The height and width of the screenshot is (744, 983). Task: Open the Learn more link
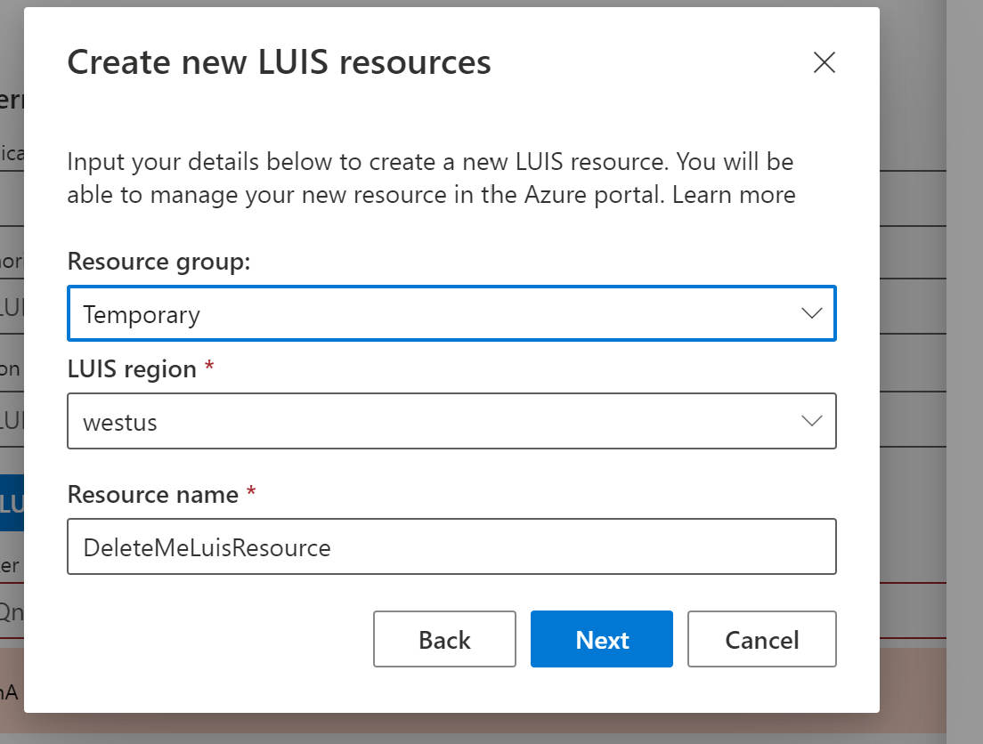click(734, 195)
